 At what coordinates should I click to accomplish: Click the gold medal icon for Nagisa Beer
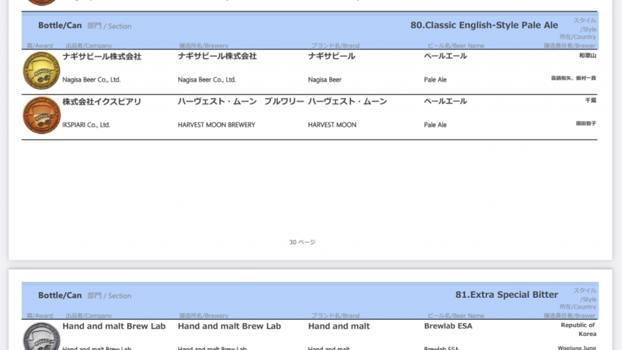pyautogui.click(x=41, y=71)
